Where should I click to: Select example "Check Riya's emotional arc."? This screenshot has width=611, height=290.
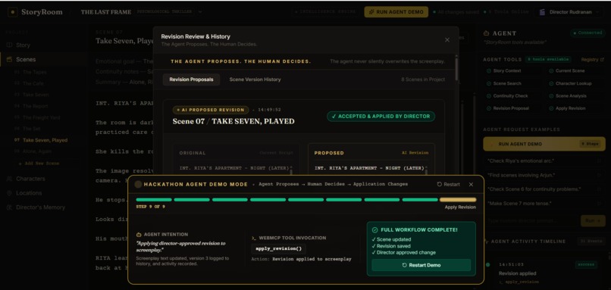click(x=544, y=161)
